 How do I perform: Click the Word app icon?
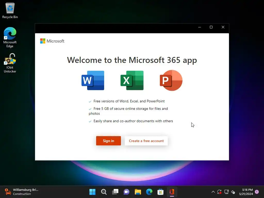[93, 80]
